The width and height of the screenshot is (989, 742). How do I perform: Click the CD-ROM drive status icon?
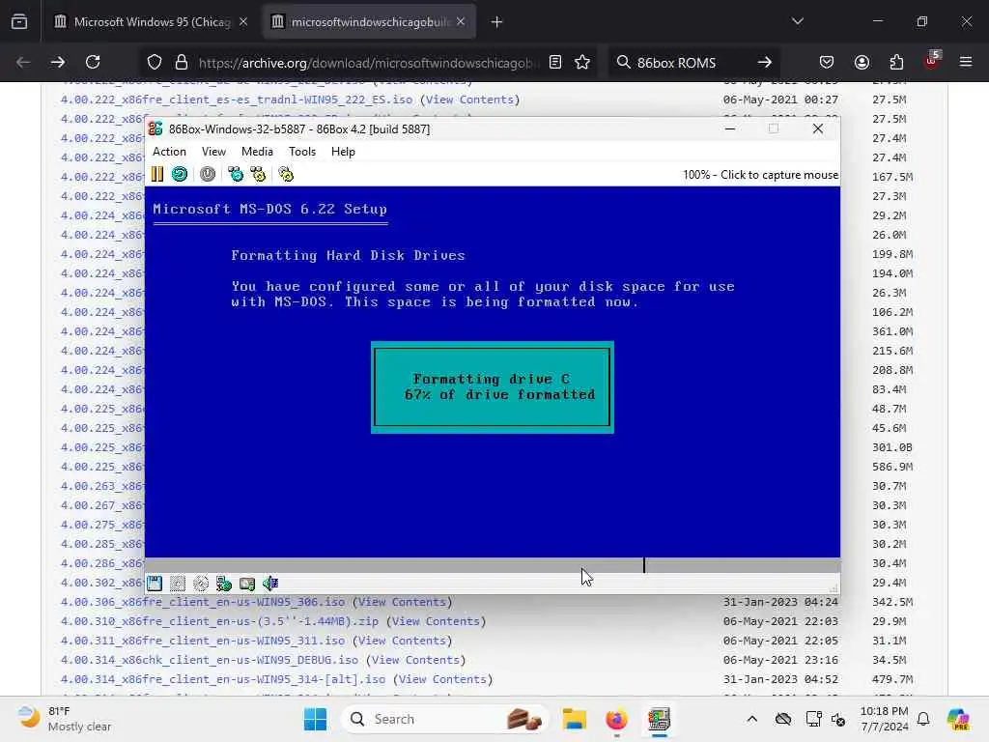[x=201, y=584]
